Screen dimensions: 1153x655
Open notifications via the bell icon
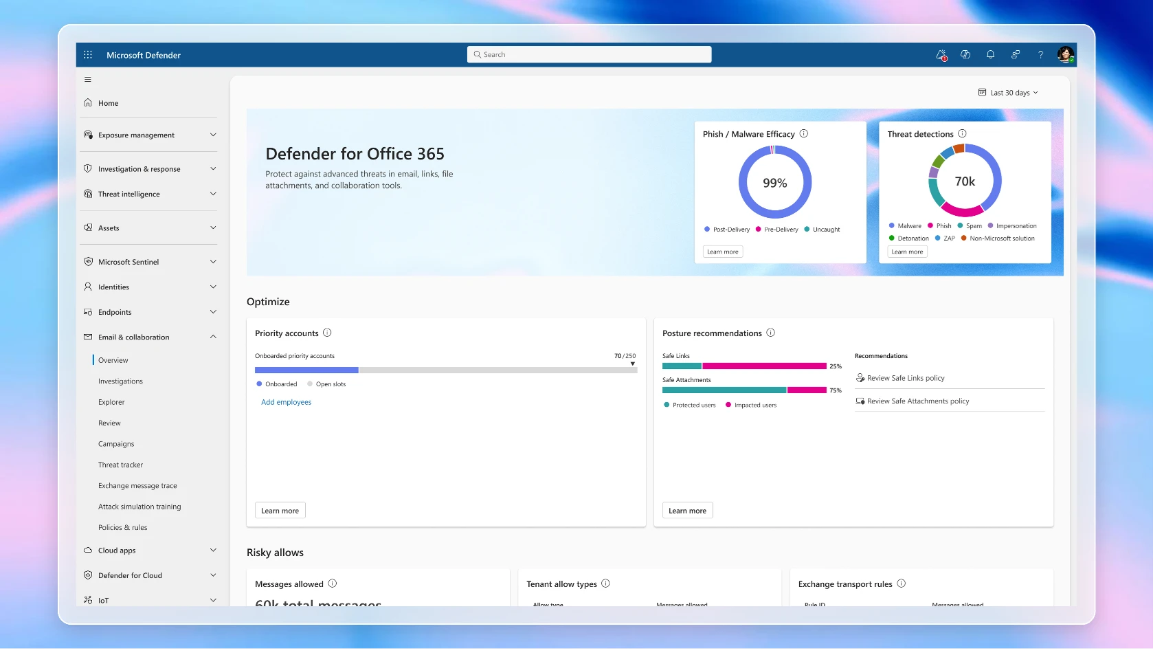pos(990,54)
